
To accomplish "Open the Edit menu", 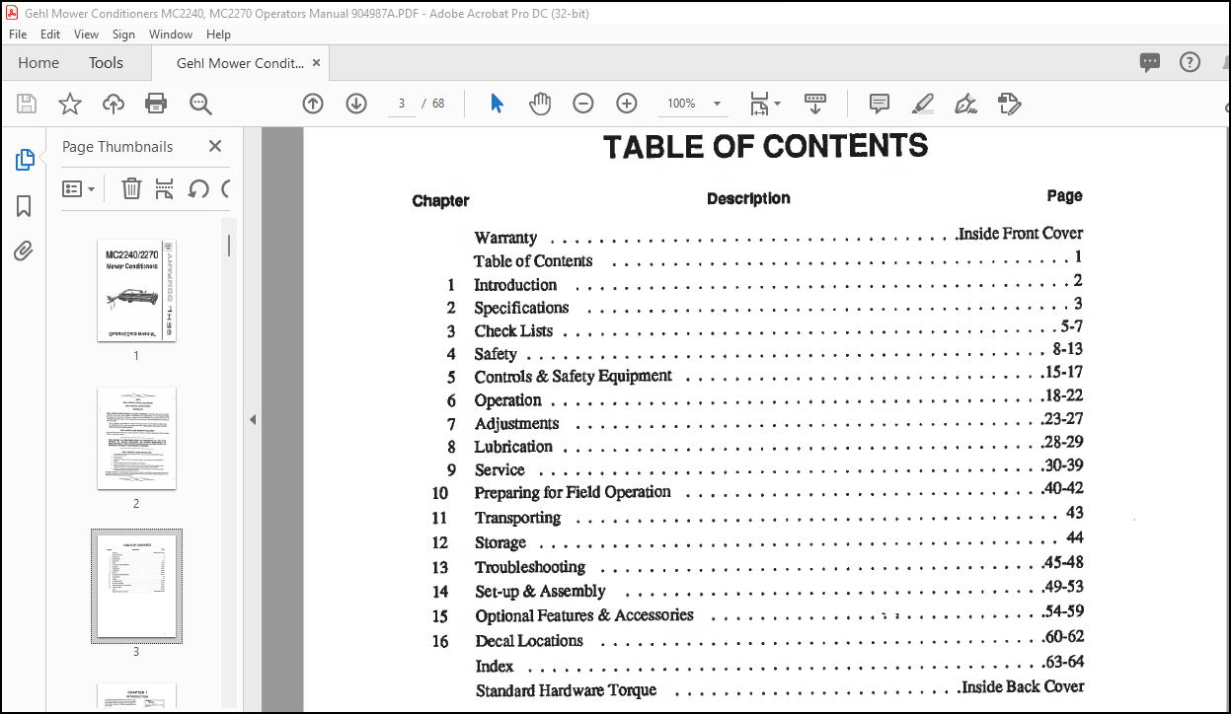I will coord(50,34).
